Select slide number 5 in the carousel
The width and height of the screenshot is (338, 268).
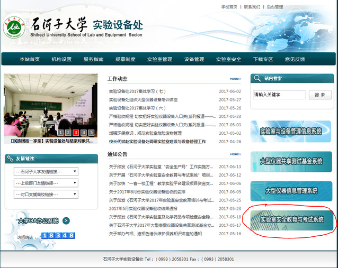click(92, 133)
